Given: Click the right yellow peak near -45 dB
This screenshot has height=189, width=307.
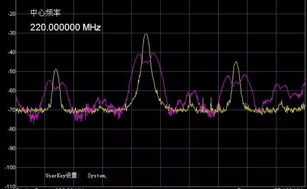Looking at the screenshot, I should pyautogui.click(x=236, y=63).
